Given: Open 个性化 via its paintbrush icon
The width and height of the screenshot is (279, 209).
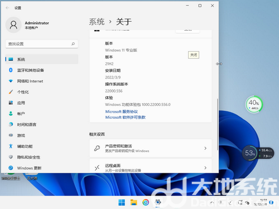Looking at the screenshot, I should tap(11, 92).
